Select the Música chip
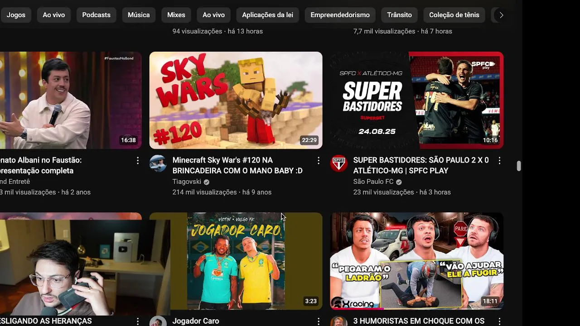 pyautogui.click(x=139, y=15)
